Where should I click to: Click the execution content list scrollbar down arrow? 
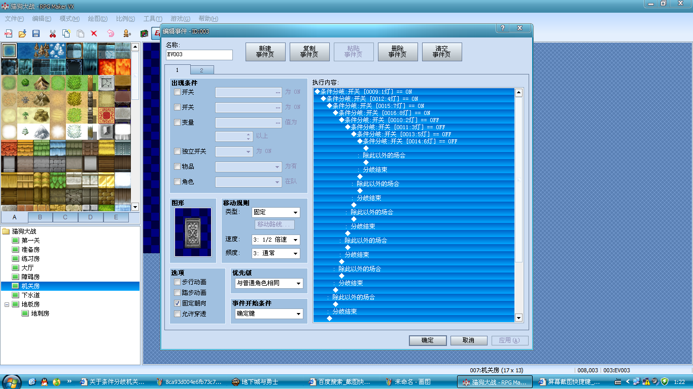pyautogui.click(x=518, y=318)
